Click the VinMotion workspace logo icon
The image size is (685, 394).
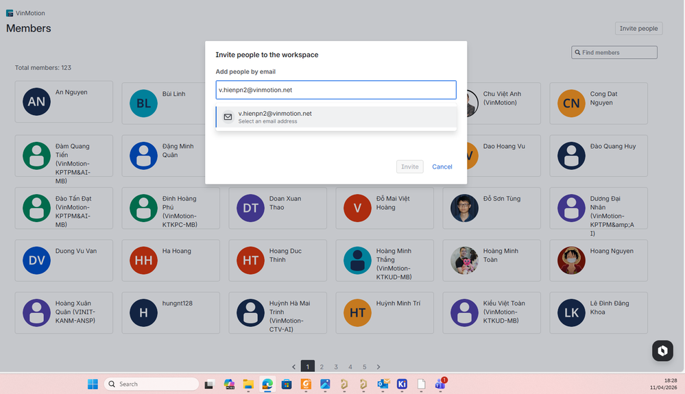(10, 13)
